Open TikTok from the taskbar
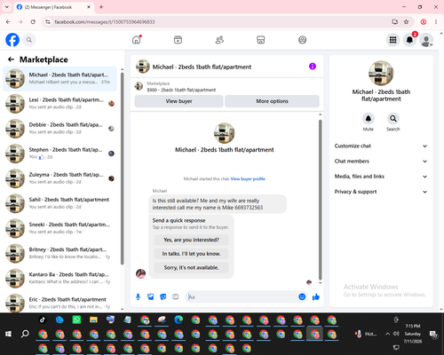The height and width of the screenshot is (355, 444). [43, 319]
